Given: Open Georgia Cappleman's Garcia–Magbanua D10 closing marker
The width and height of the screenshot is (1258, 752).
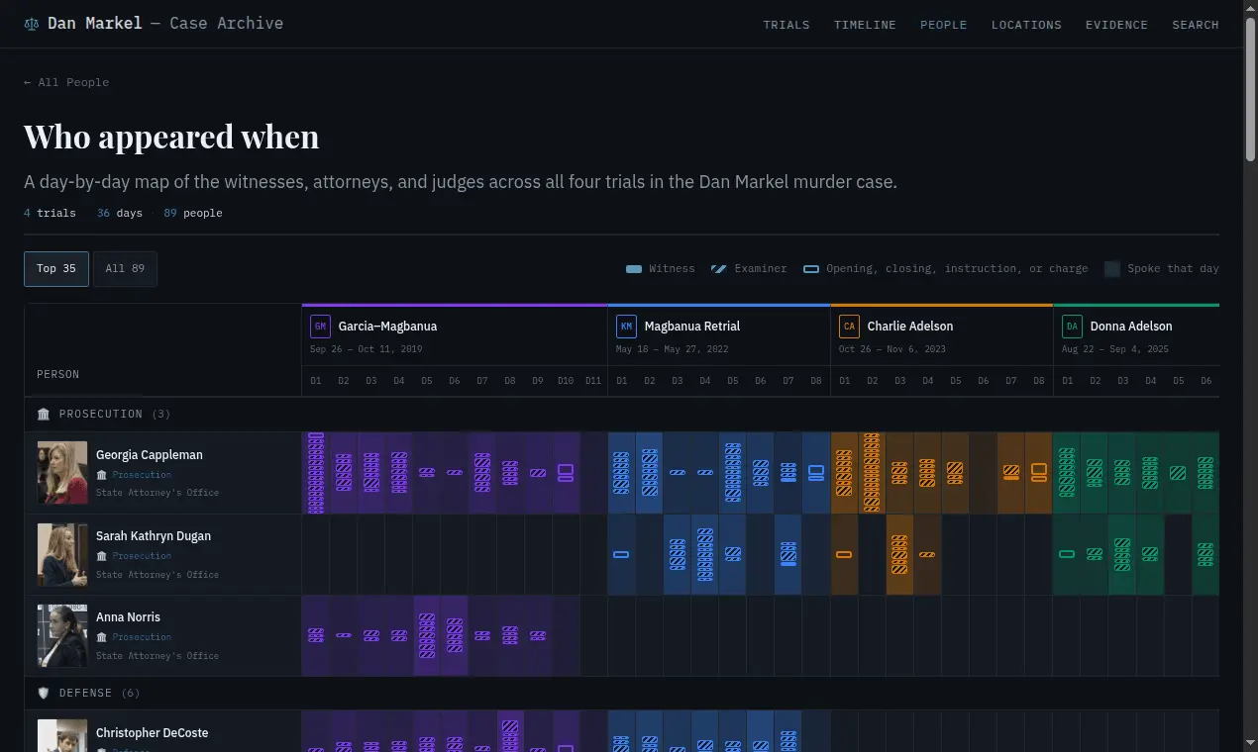Looking at the screenshot, I should (x=566, y=473).
